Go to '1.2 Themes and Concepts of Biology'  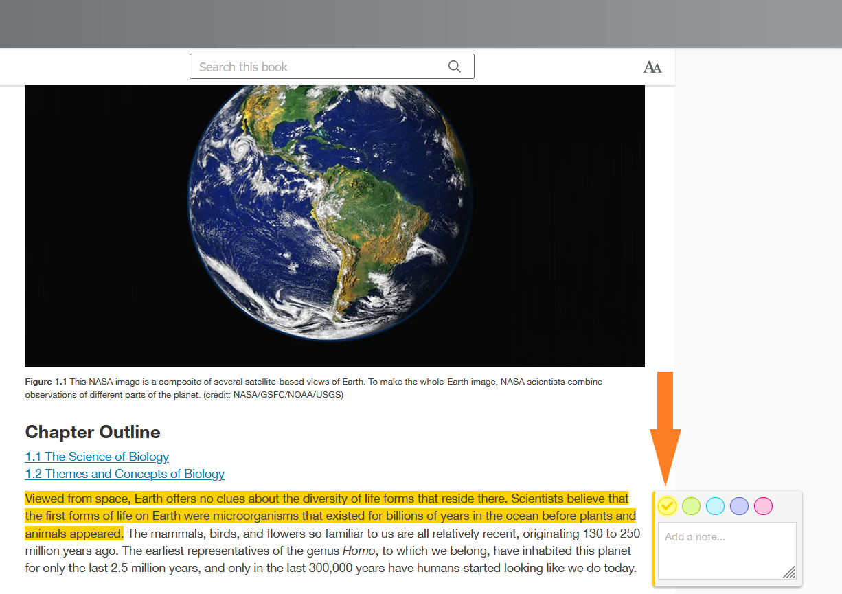(124, 474)
